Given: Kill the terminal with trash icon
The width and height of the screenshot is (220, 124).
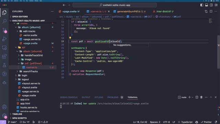Looking at the screenshot, I should (201, 97).
